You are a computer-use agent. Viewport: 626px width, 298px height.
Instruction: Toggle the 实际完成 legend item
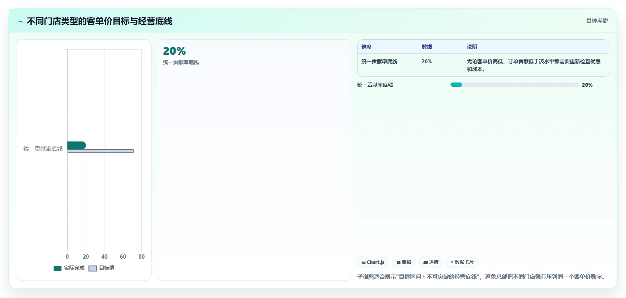pyautogui.click(x=69, y=268)
